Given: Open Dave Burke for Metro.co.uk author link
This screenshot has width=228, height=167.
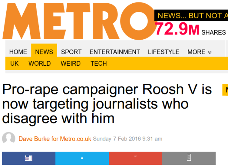Looking at the screenshot, I should (x=55, y=139).
